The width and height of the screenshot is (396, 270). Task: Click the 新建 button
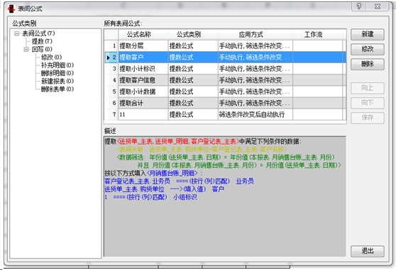click(x=367, y=34)
